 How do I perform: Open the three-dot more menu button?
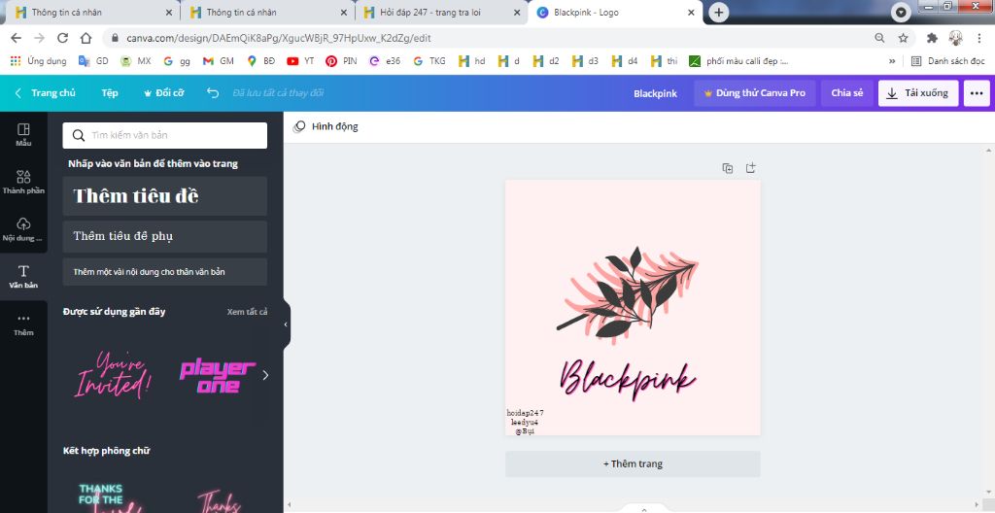coord(977,93)
